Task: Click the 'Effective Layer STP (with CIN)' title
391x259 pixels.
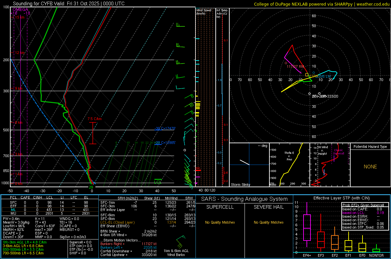Action: click(341, 198)
